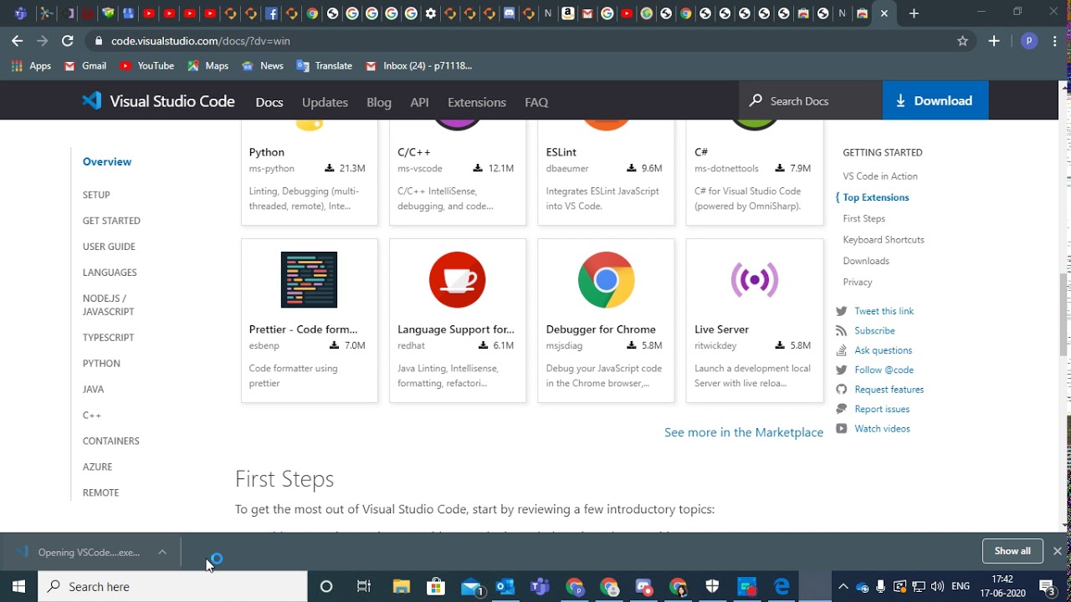
Task: Open the Docs tab in navigation
Action: point(269,102)
